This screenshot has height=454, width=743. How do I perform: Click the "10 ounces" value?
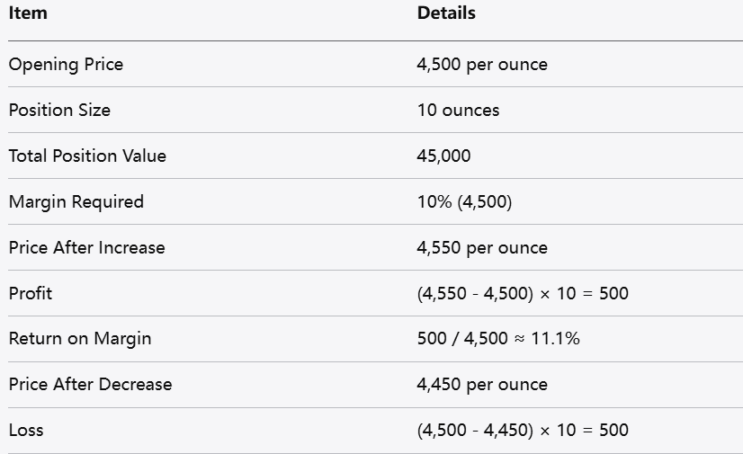tap(458, 111)
